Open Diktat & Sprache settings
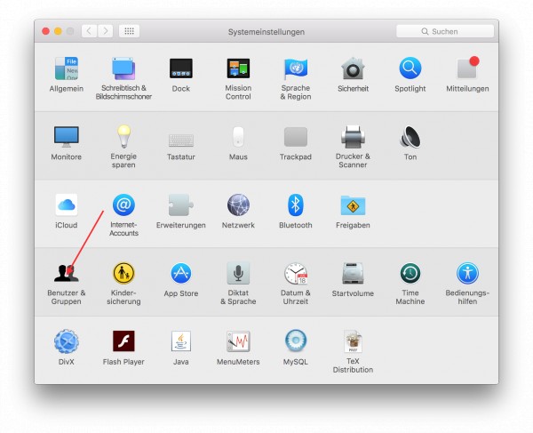Image resolution: width=533 pixels, height=433 pixels. pyautogui.click(x=238, y=273)
